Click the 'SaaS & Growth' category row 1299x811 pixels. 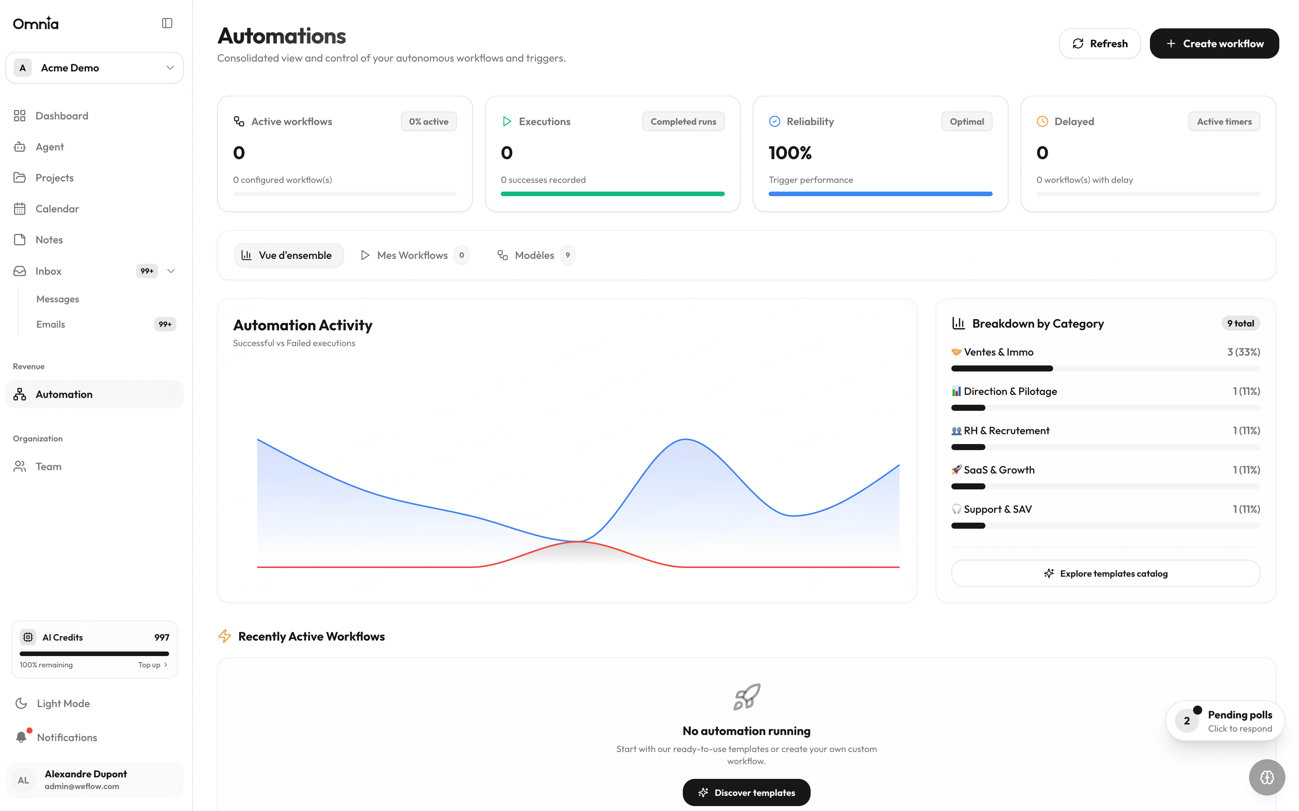point(1105,477)
